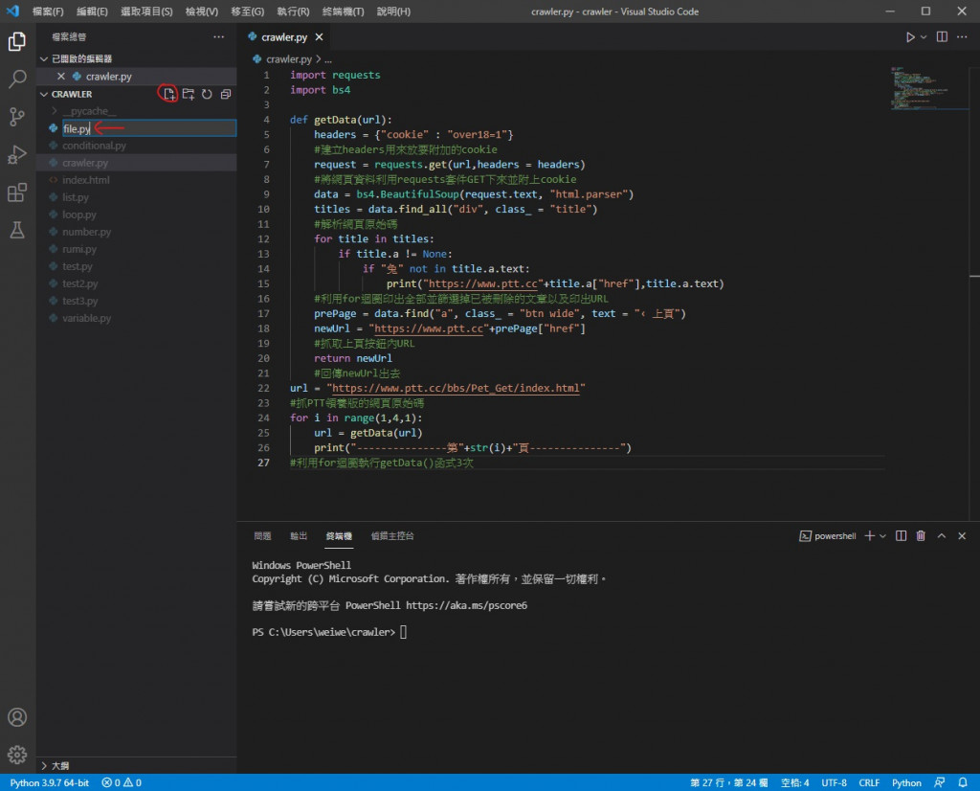This screenshot has height=791, width=980.
Task: Open the Terminal (終端機) menu
Action: 344,11
